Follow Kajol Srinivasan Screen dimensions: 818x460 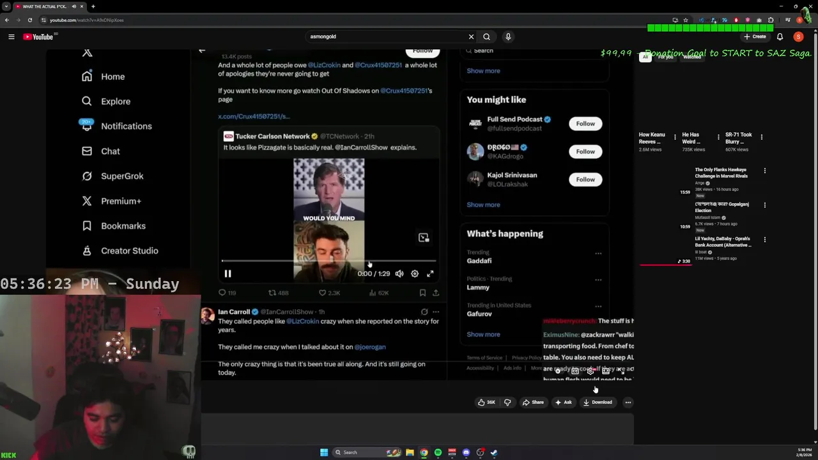585,180
